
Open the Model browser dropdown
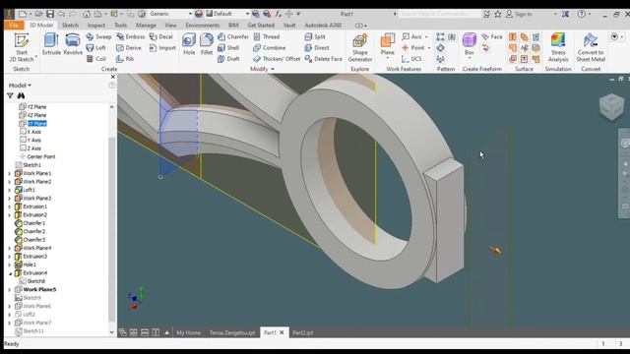(x=20, y=86)
